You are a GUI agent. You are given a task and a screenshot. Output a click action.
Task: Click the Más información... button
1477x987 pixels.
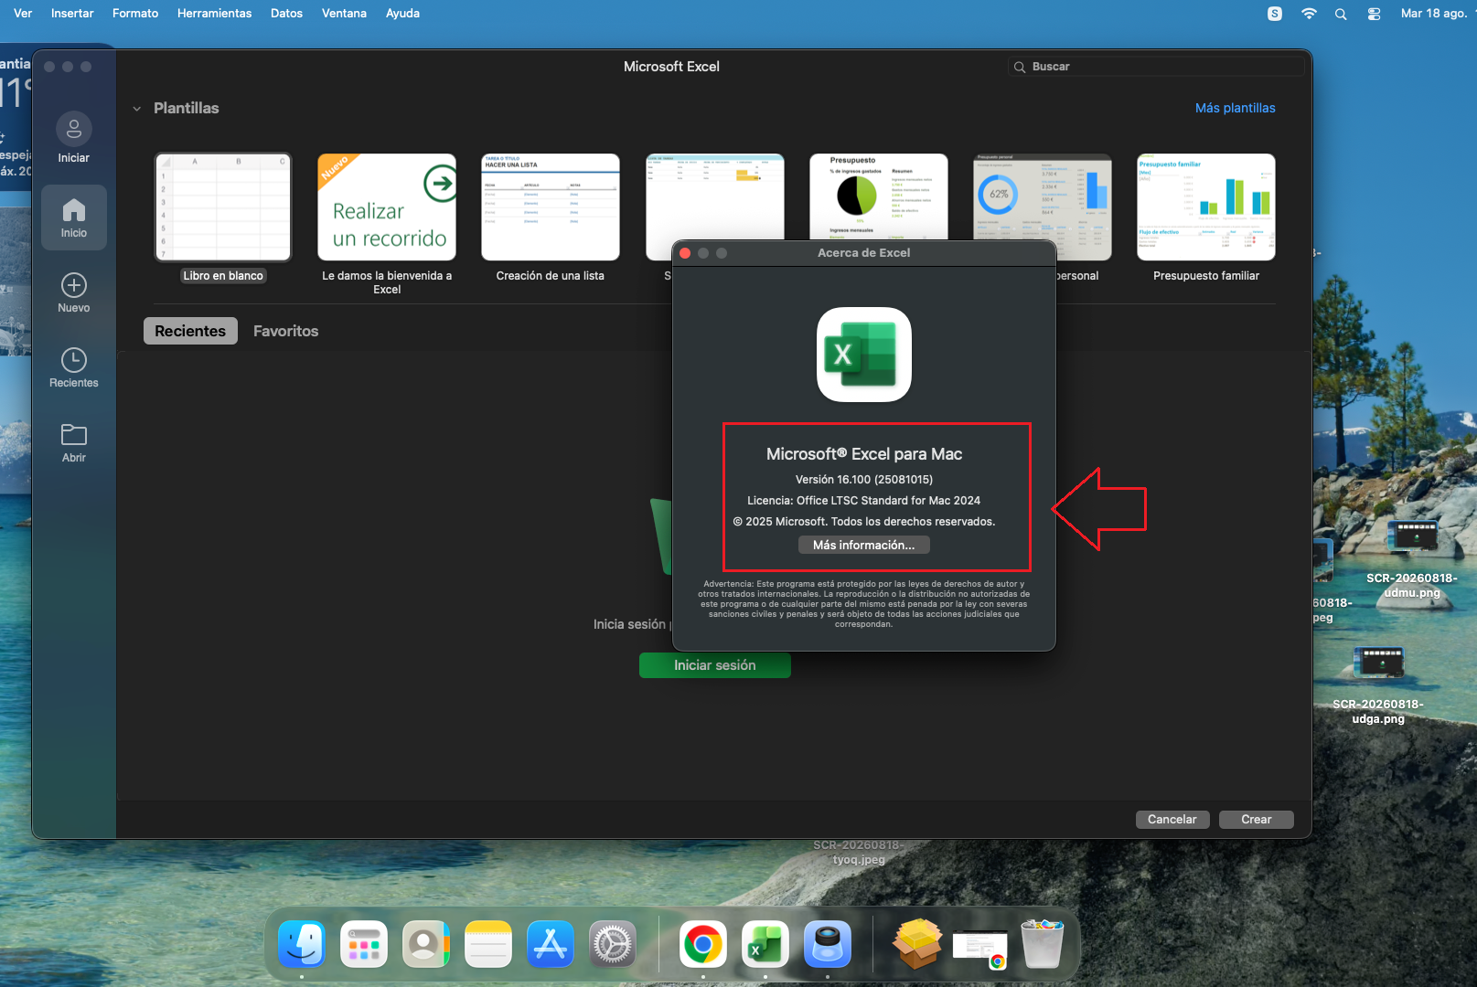[864, 545]
